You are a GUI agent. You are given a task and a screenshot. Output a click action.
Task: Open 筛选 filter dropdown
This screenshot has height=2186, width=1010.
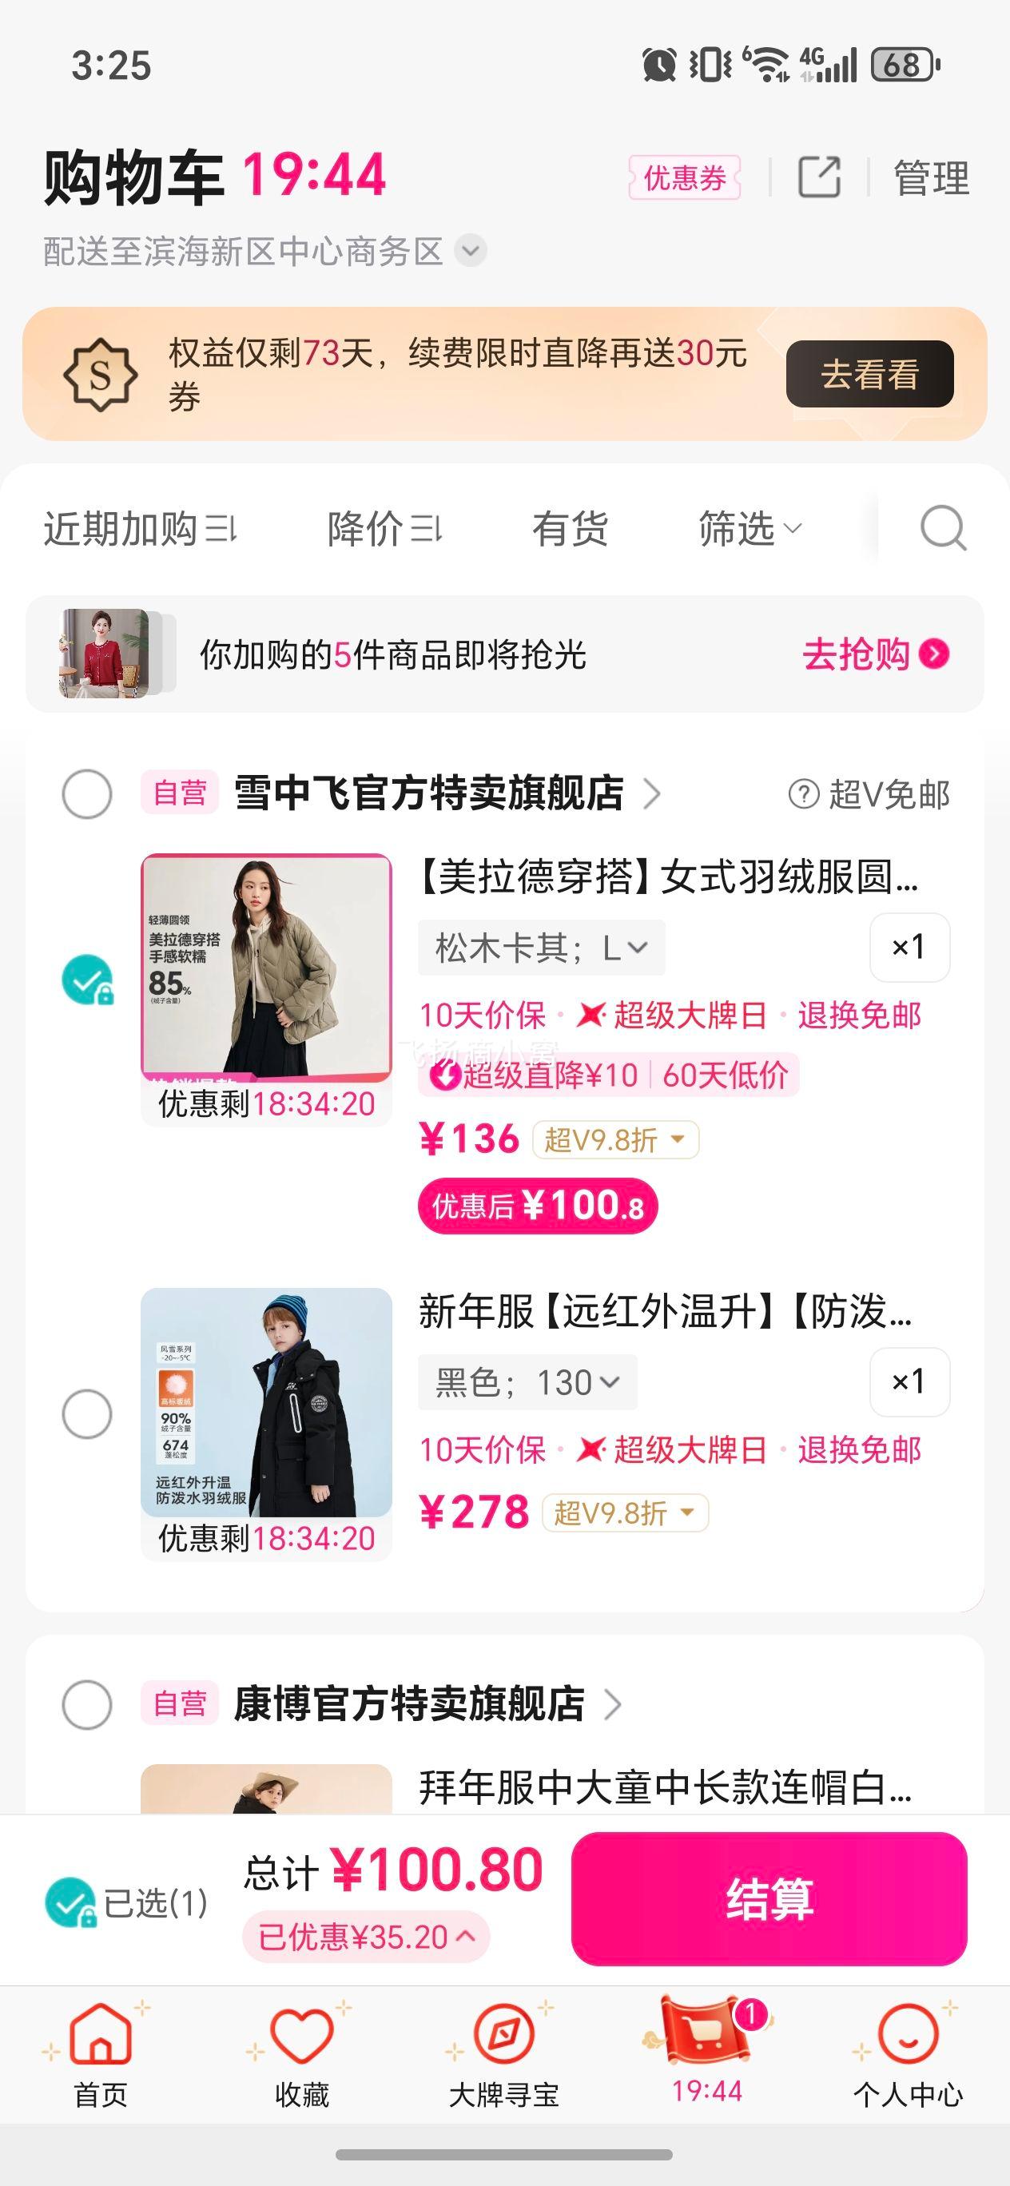[x=749, y=528]
